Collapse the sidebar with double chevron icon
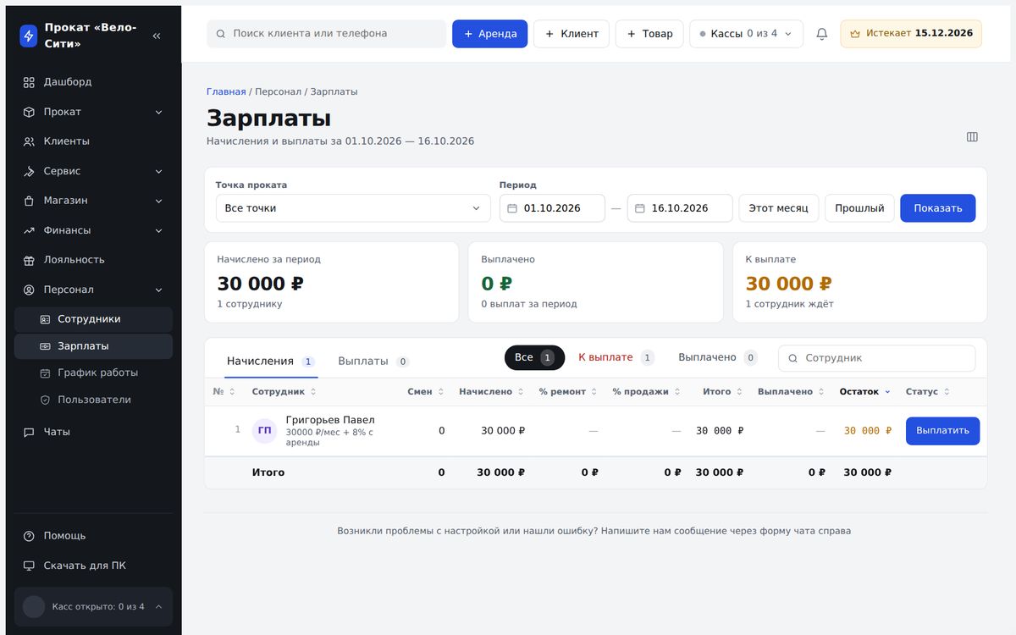The image size is (1016, 635). (157, 36)
